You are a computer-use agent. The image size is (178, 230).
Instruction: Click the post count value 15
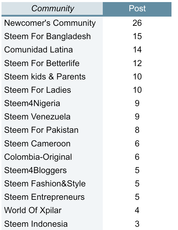[x=137, y=36]
